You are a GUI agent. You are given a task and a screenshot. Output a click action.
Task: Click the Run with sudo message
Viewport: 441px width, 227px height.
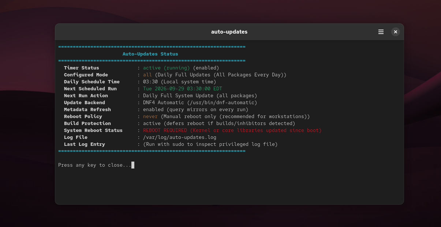click(x=210, y=144)
